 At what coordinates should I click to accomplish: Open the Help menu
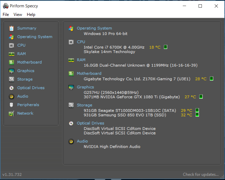tap(31, 14)
